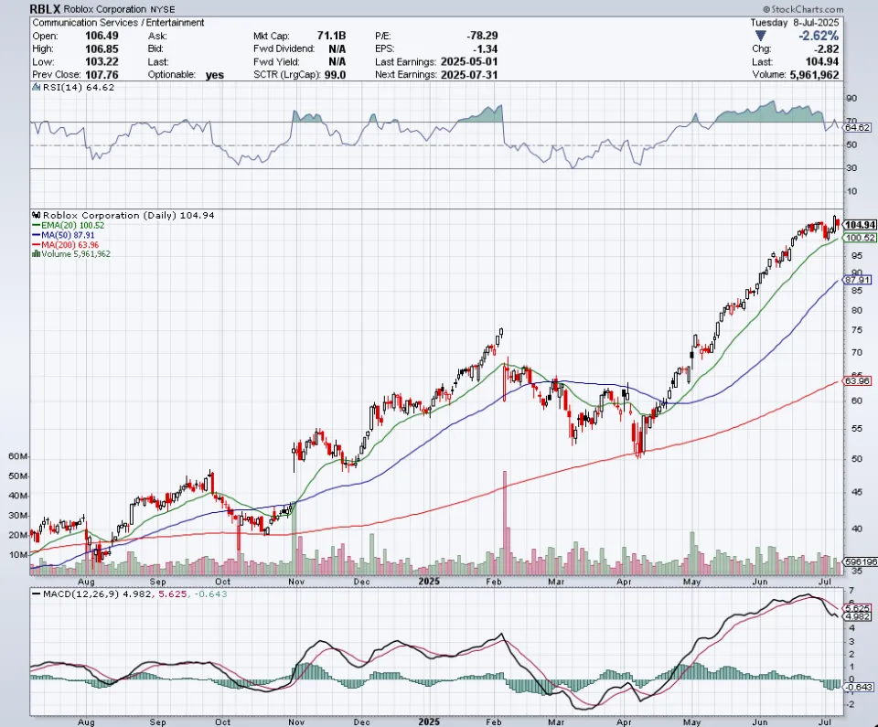Click the RBLX ticker symbol in the header

[x=46, y=9]
